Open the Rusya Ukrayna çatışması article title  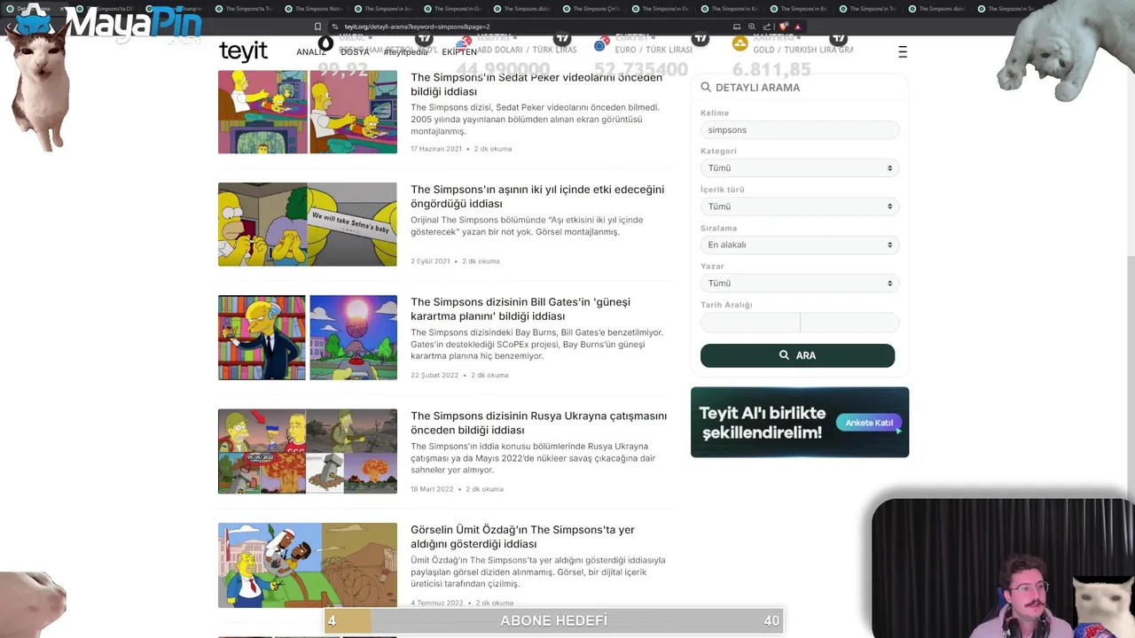tap(538, 423)
